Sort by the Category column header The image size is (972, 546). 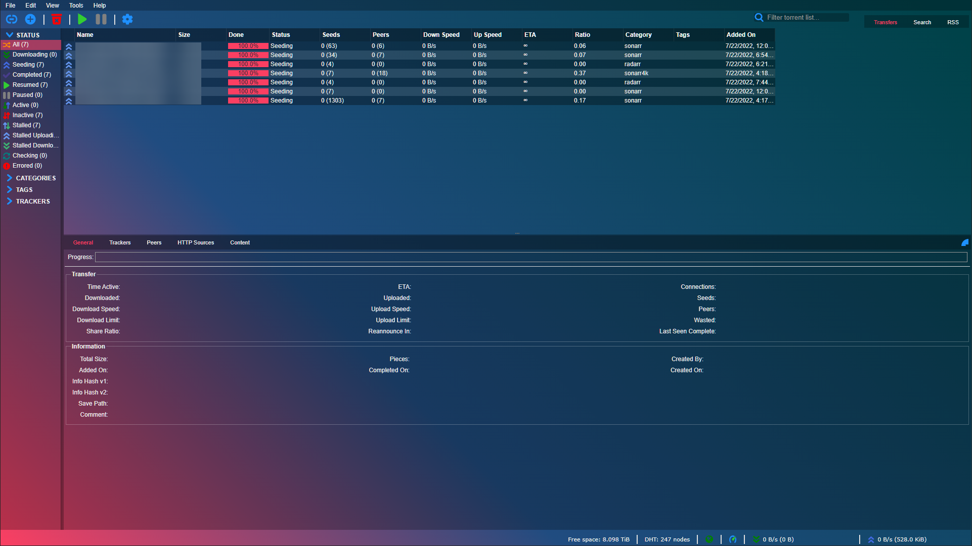tap(648, 35)
